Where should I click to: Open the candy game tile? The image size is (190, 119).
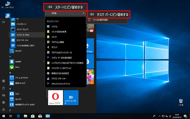pos(90,77)
